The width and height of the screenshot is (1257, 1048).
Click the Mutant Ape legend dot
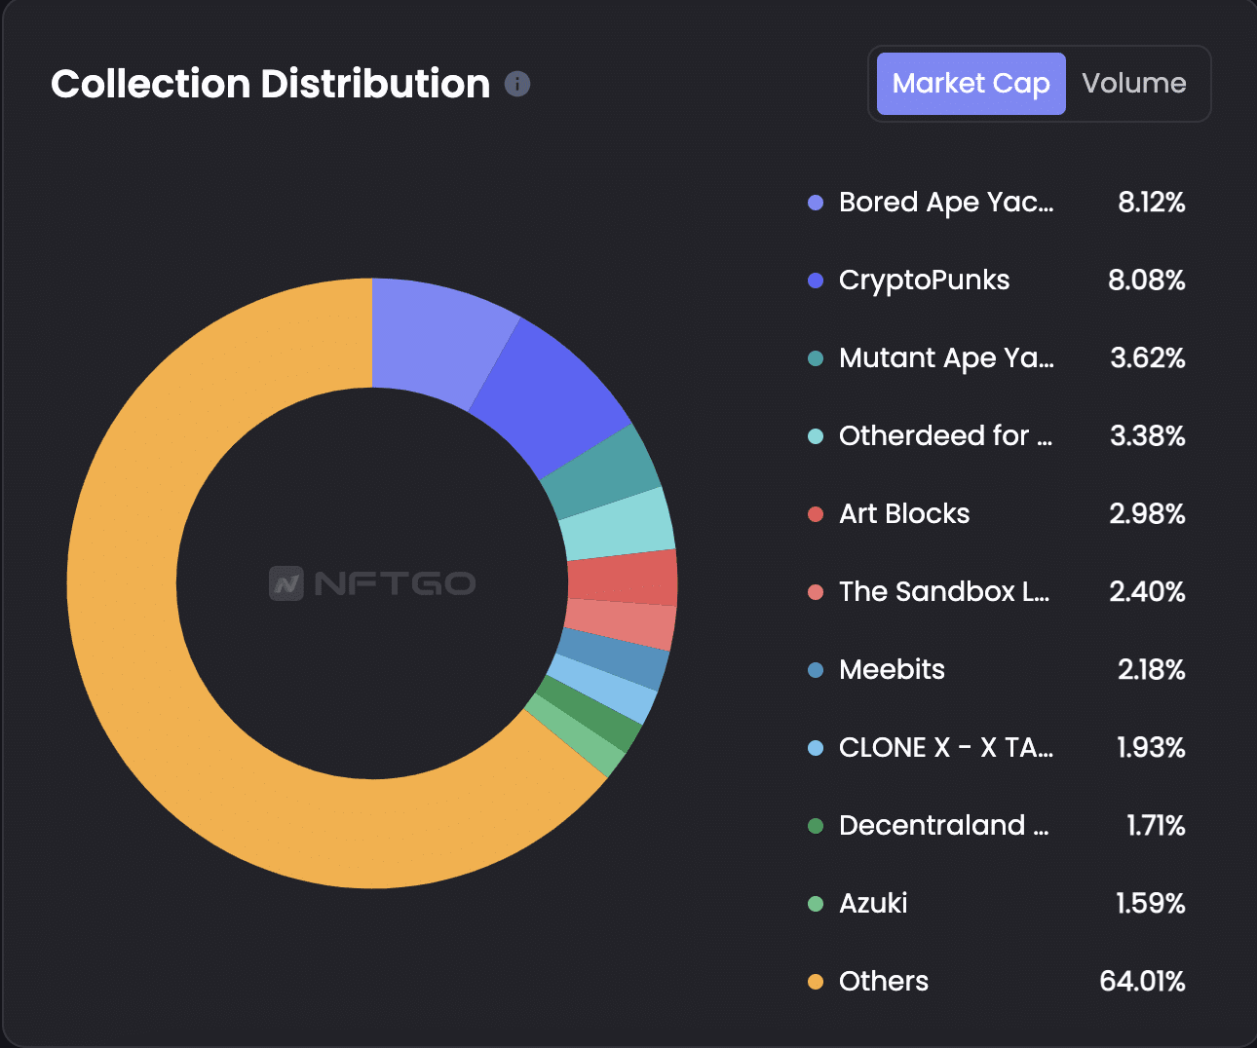(815, 359)
